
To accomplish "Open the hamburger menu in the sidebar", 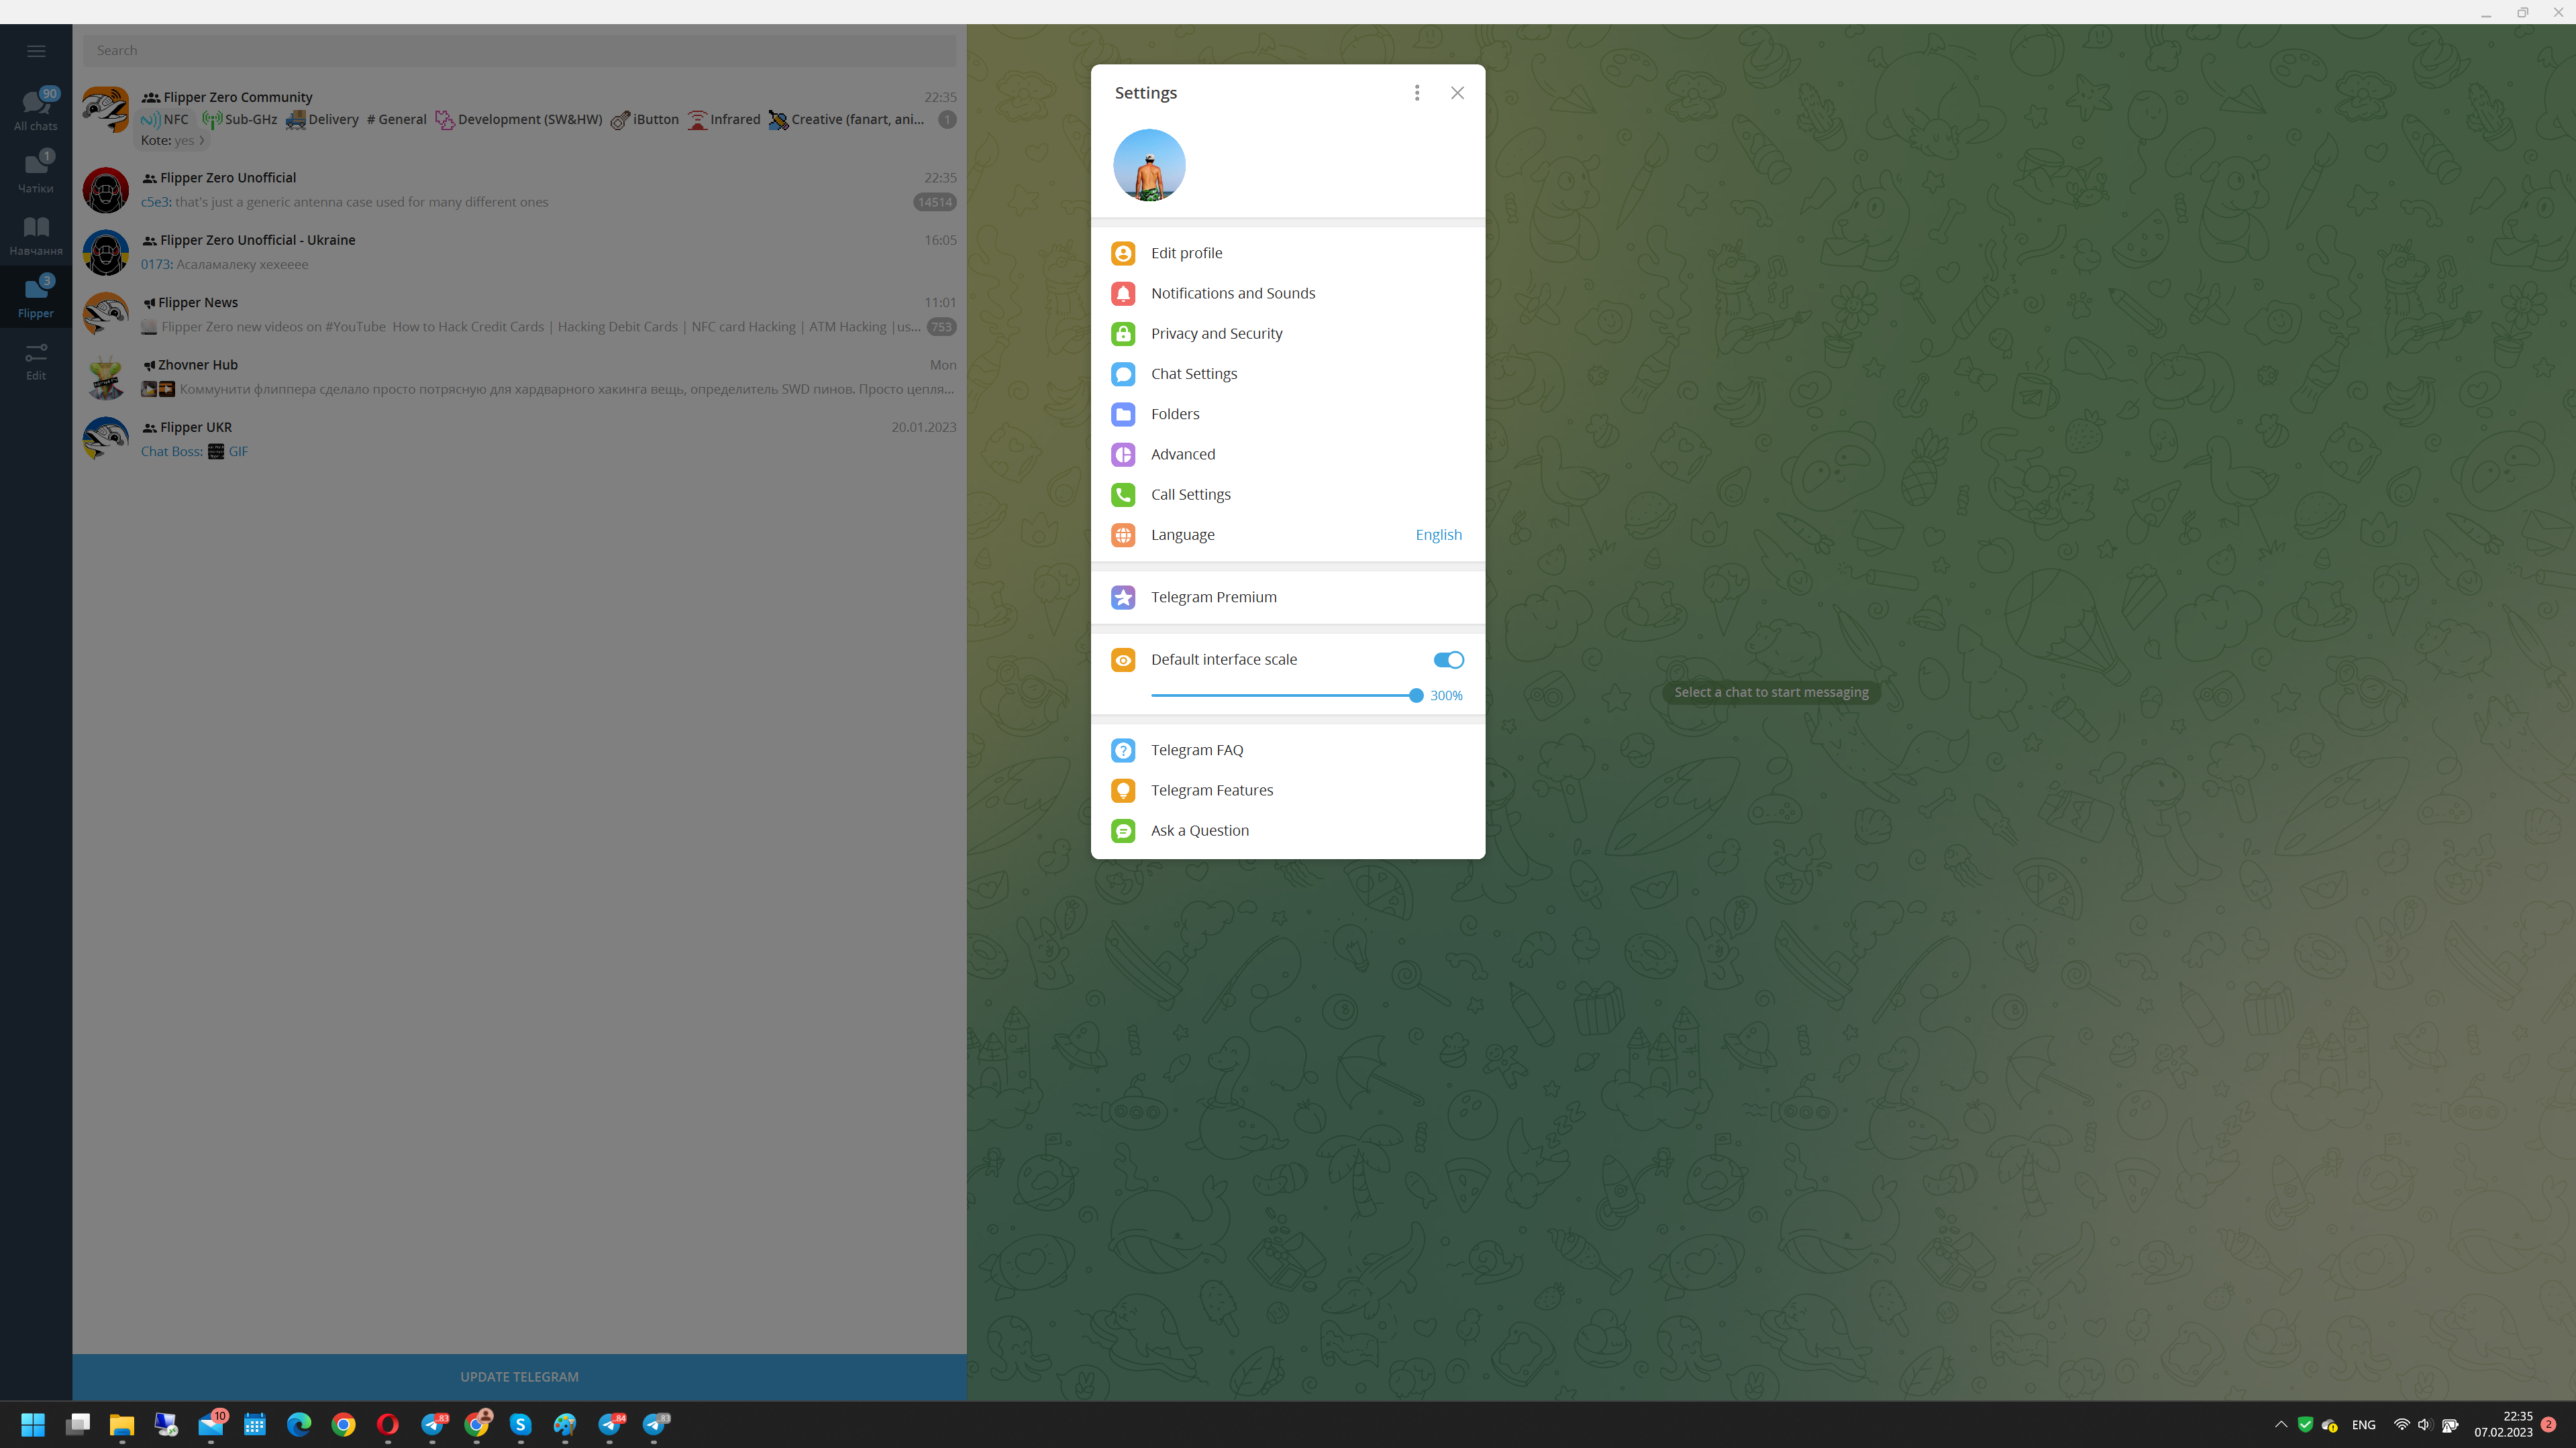I will pyautogui.click(x=36, y=50).
